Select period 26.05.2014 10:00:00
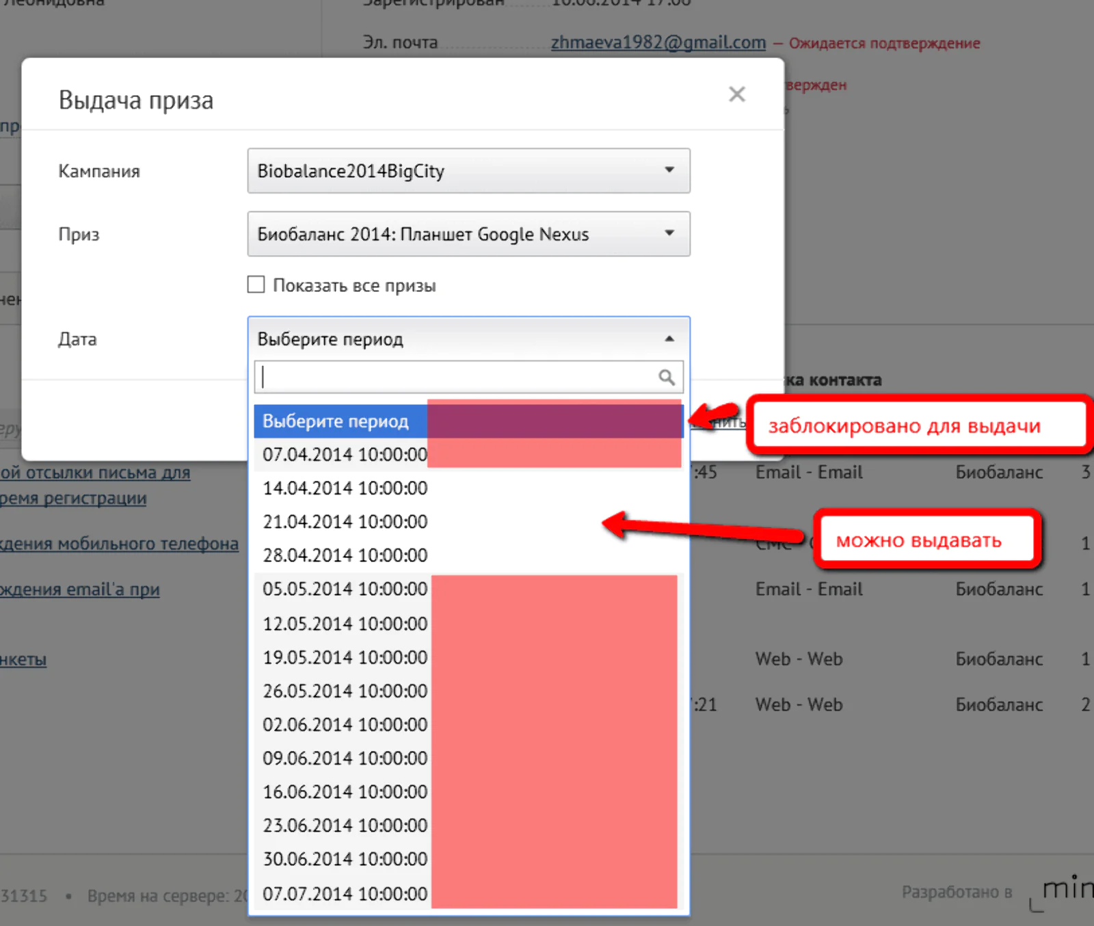Image resolution: width=1094 pixels, height=926 pixels. click(x=468, y=691)
